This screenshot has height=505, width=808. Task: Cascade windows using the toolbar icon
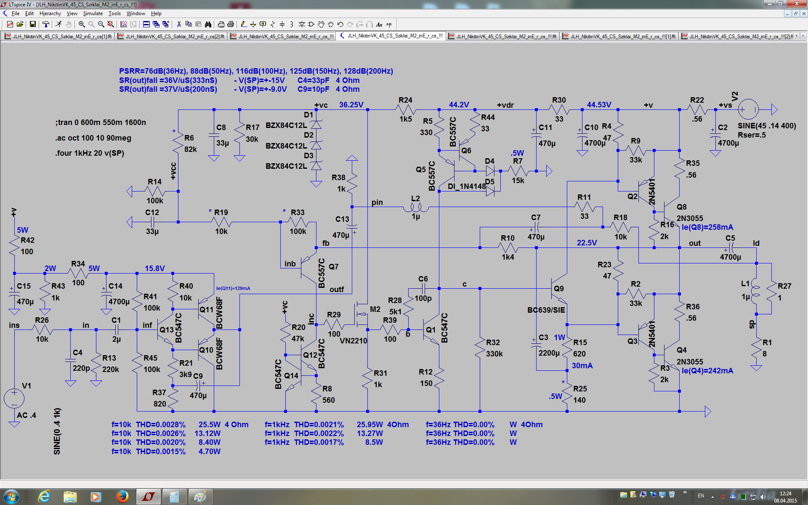[x=156, y=24]
